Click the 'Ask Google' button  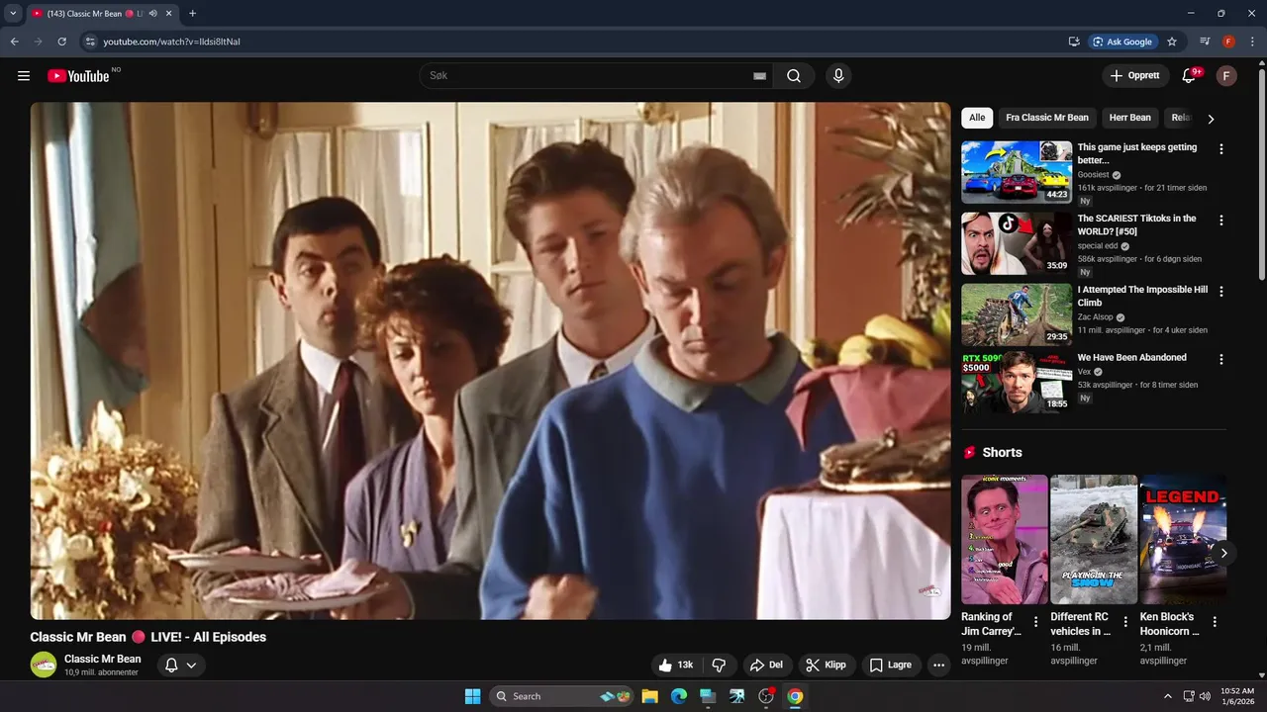(1122, 42)
